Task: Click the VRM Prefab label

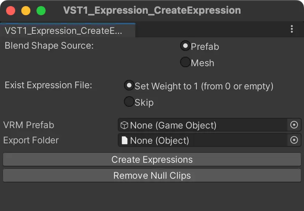Action: 28,125
